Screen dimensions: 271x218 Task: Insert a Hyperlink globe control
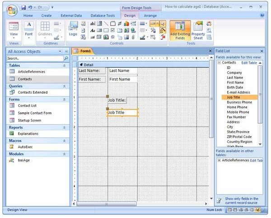coord(133,30)
